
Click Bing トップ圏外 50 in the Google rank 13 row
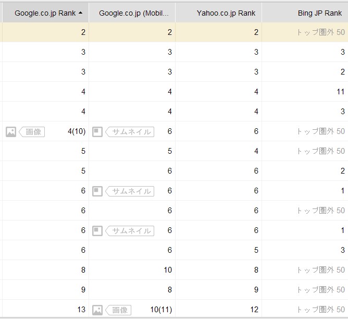pos(321,310)
